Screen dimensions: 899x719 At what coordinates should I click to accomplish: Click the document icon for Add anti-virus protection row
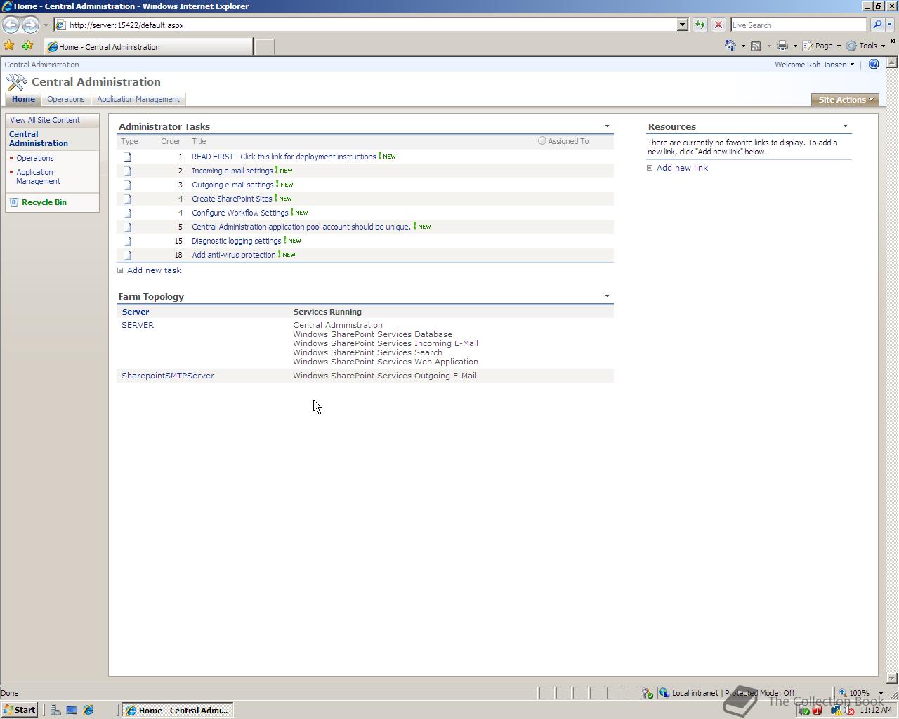coord(128,255)
